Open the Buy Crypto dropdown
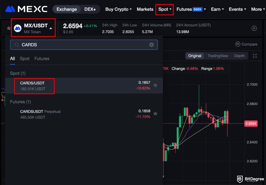This screenshot has height=185, width=266. (118, 9)
